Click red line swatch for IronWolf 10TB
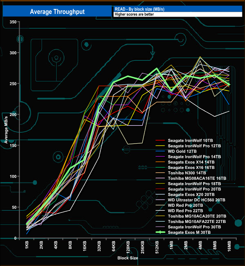The width and height of the screenshot is (245, 266). point(160,141)
